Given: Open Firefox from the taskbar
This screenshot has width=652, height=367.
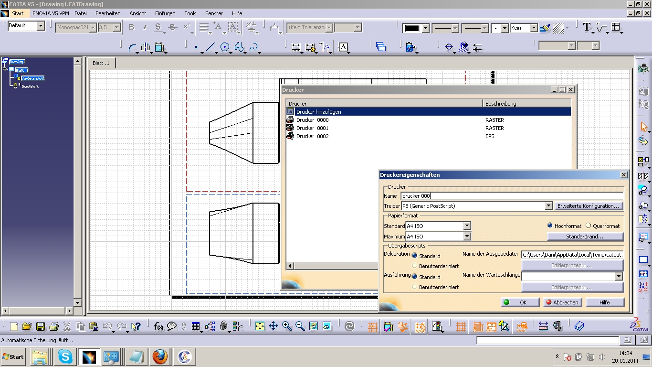Looking at the screenshot, I should 160,357.
